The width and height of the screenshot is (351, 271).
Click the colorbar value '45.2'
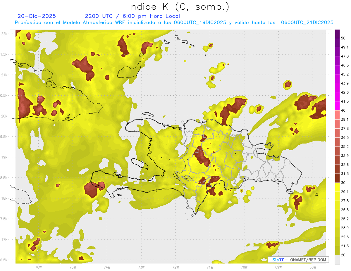point(345,74)
